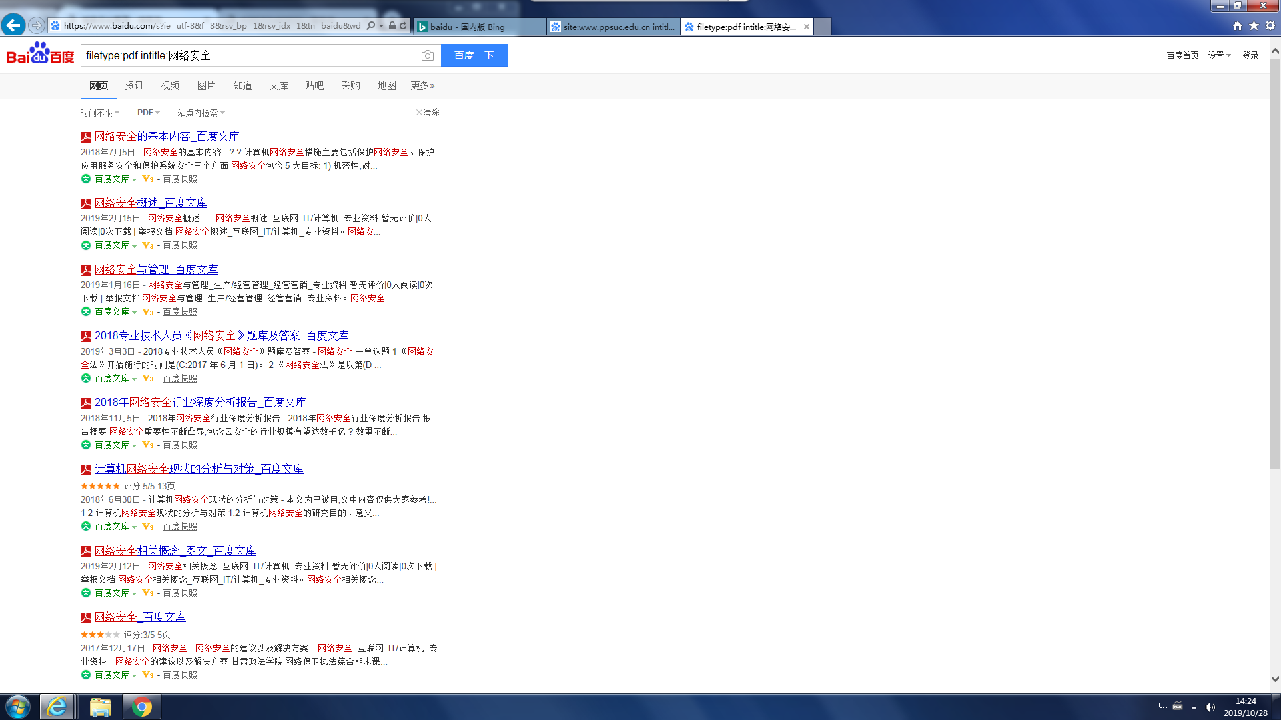Click the 清除 clear filters link
Image resolution: width=1281 pixels, height=720 pixels.
click(x=428, y=112)
